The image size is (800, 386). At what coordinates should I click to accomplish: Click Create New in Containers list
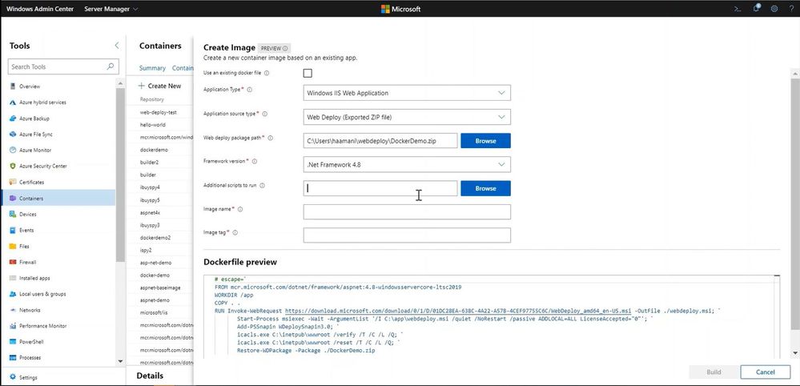click(159, 86)
